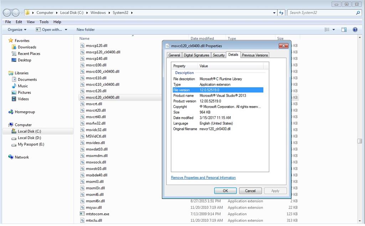Toggle the preview pane icon
The width and height of the screenshot is (365, 226).
[344, 30]
